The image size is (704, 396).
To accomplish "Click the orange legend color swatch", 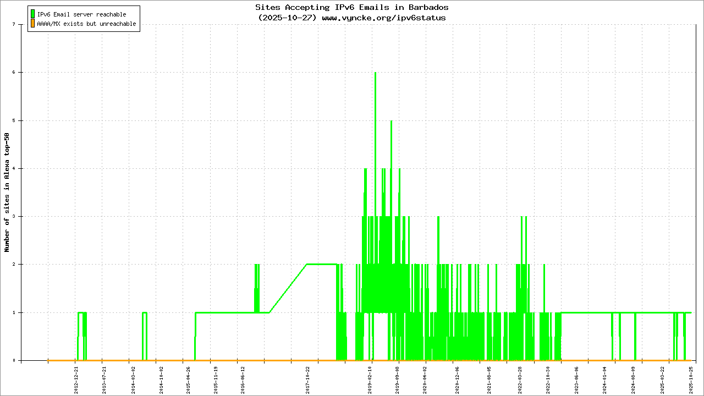I will (32, 24).
